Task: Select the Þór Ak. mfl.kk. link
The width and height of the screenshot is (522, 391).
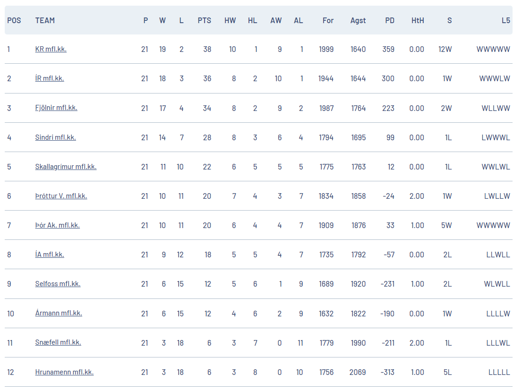Action: pos(57,225)
